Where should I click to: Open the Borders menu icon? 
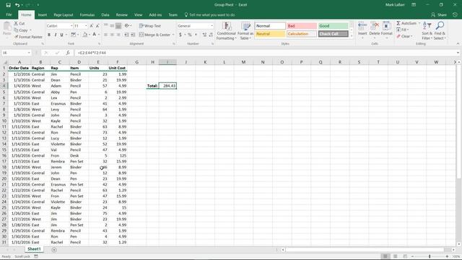point(74,35)
